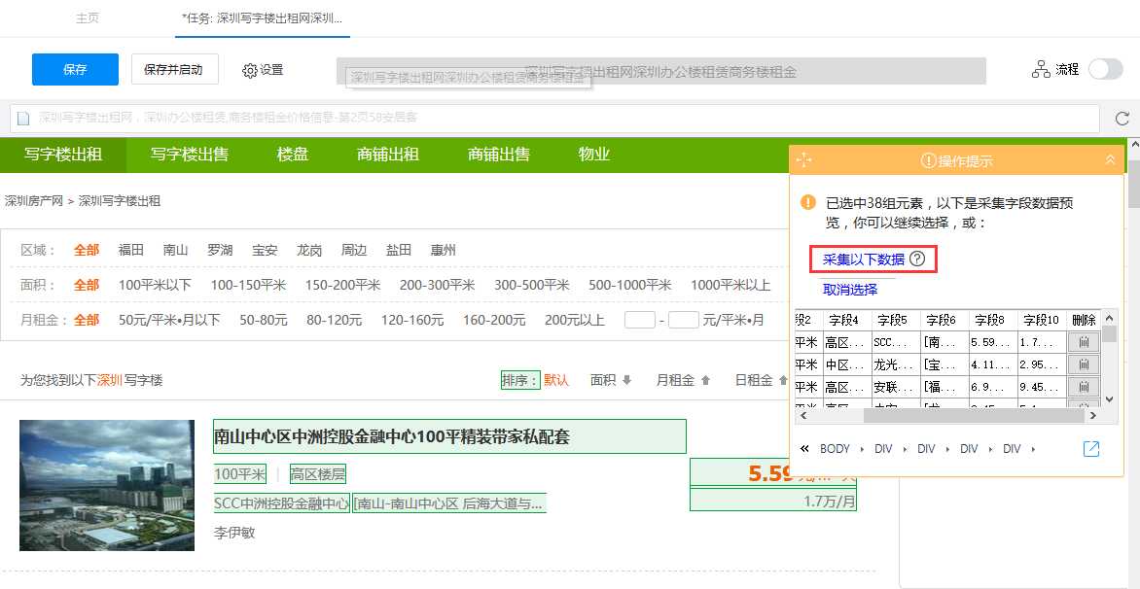Filter region by 南山
The height and width of the screenshot is (589, 1140).
[x=175, y=251]
